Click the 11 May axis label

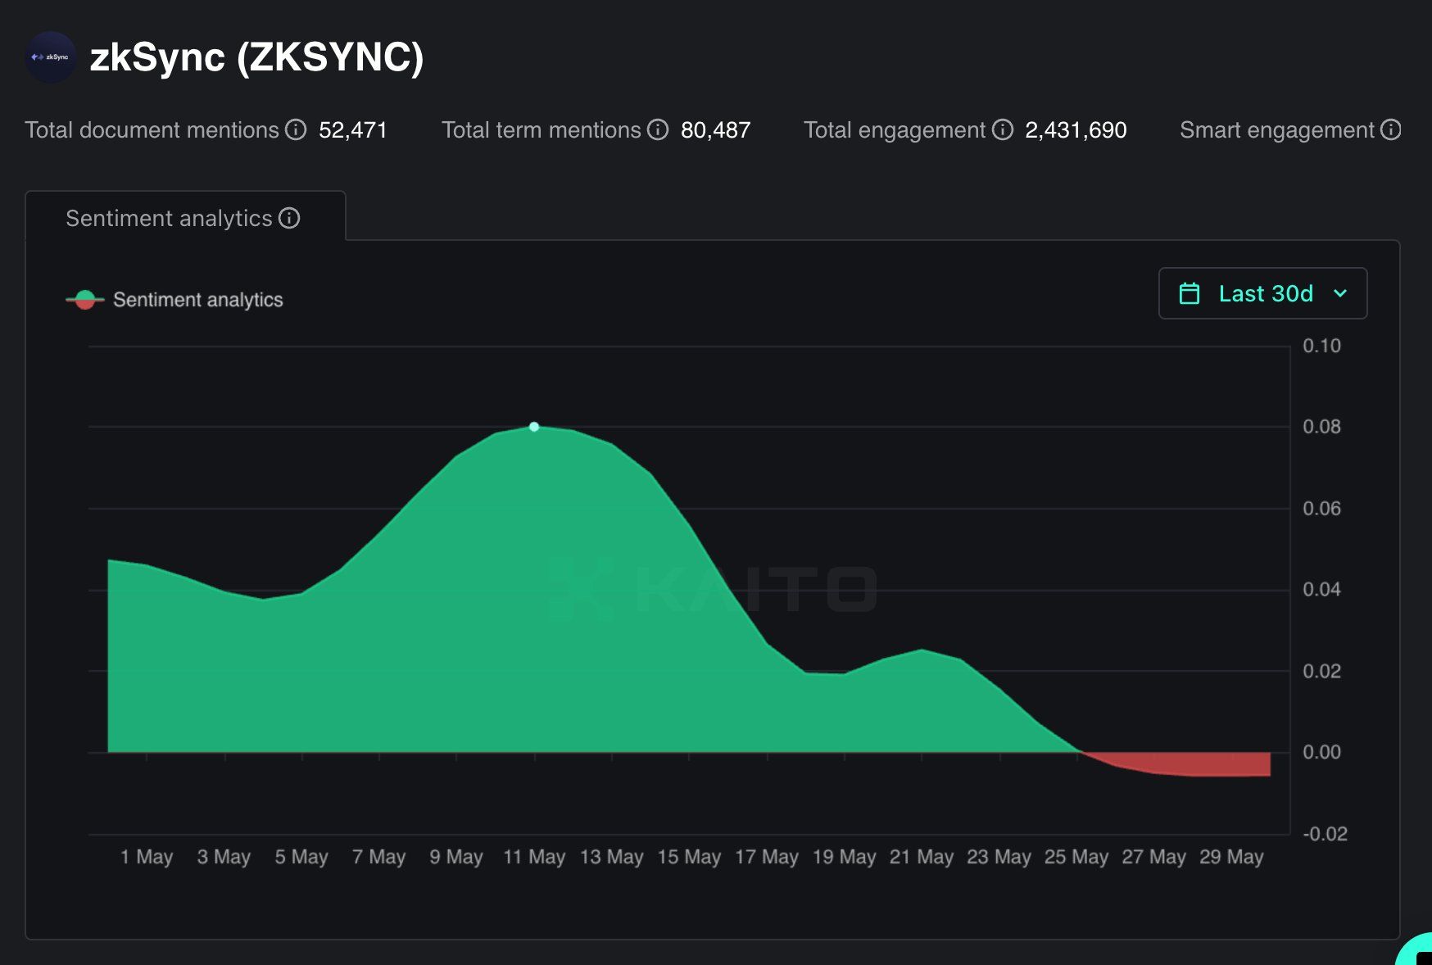pyautogui.click(x=534, y=857)
